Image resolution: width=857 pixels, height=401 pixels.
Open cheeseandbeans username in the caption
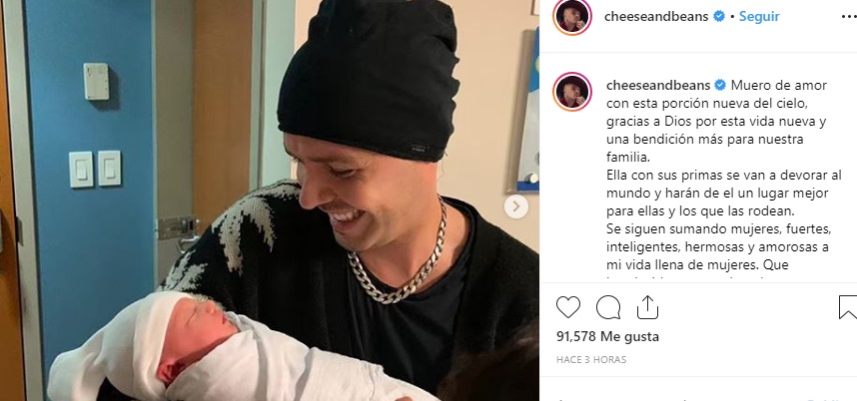click(x=658, y=85)
